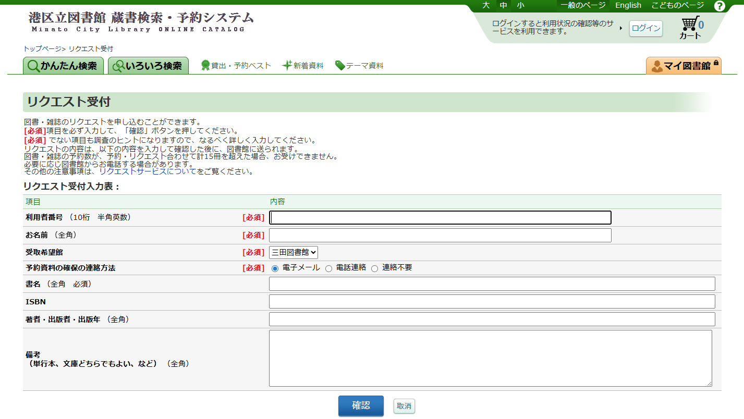Click the ログイン button
Viewport: 744px width, 419px height.
tap(645, 29)
